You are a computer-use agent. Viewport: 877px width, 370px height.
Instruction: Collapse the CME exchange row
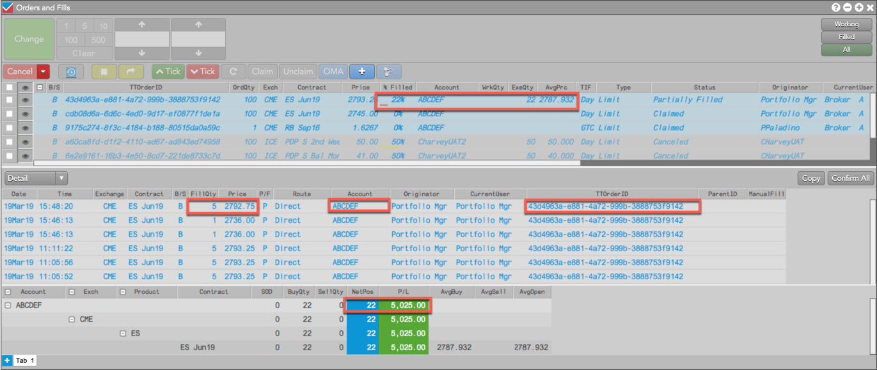coord(72,320)
